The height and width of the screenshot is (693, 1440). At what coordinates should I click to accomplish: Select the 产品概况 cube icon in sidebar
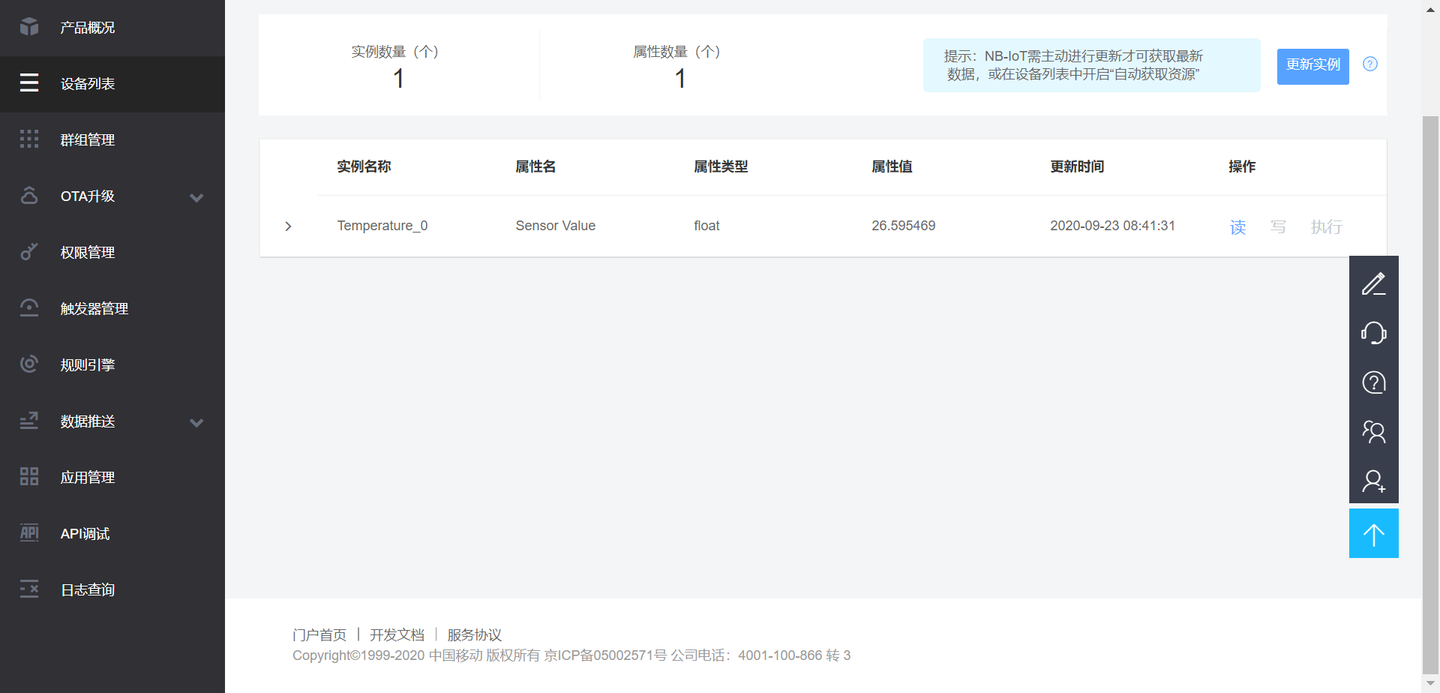[29, 27]
